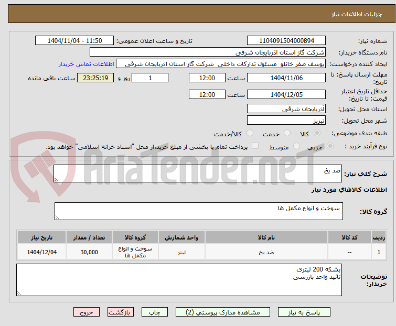Click the چاپ print button

(155, 312)
